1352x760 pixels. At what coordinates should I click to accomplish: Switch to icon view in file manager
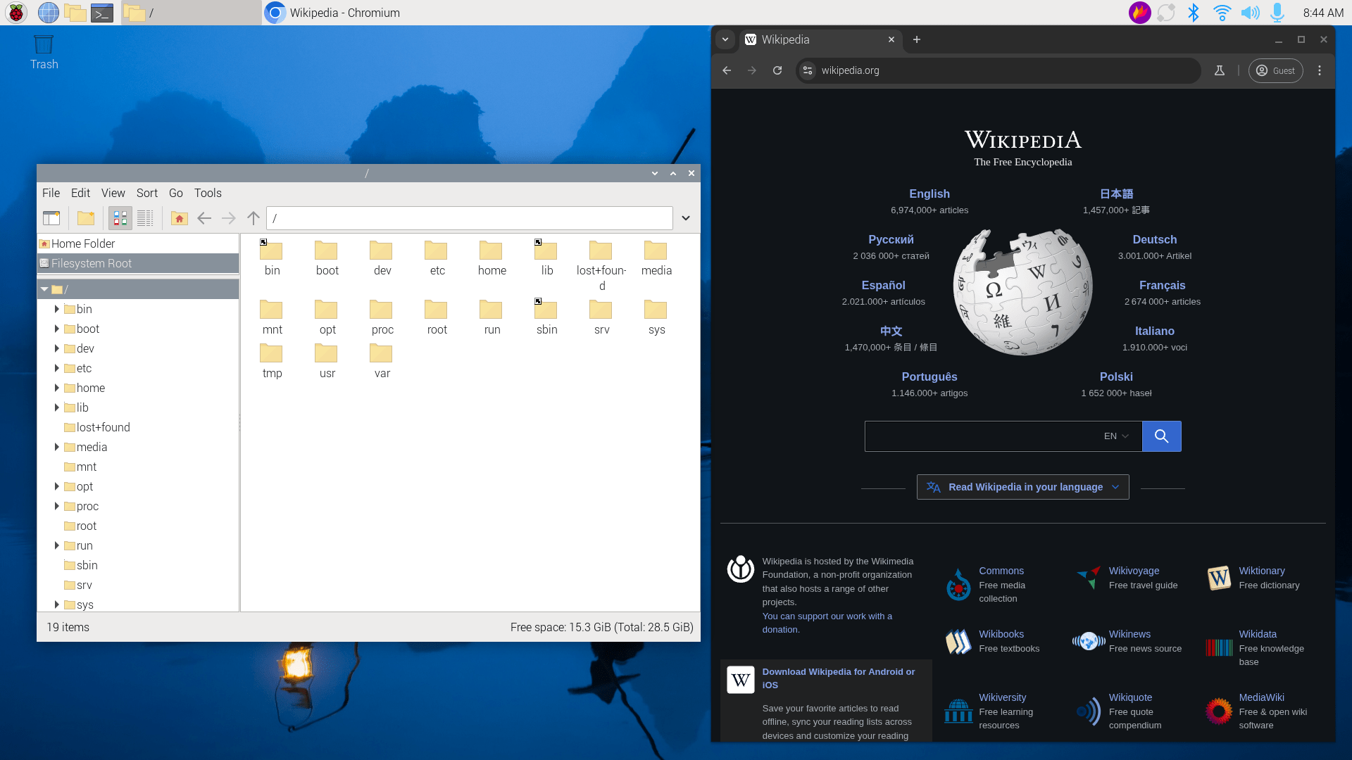(x=120, y=218)
